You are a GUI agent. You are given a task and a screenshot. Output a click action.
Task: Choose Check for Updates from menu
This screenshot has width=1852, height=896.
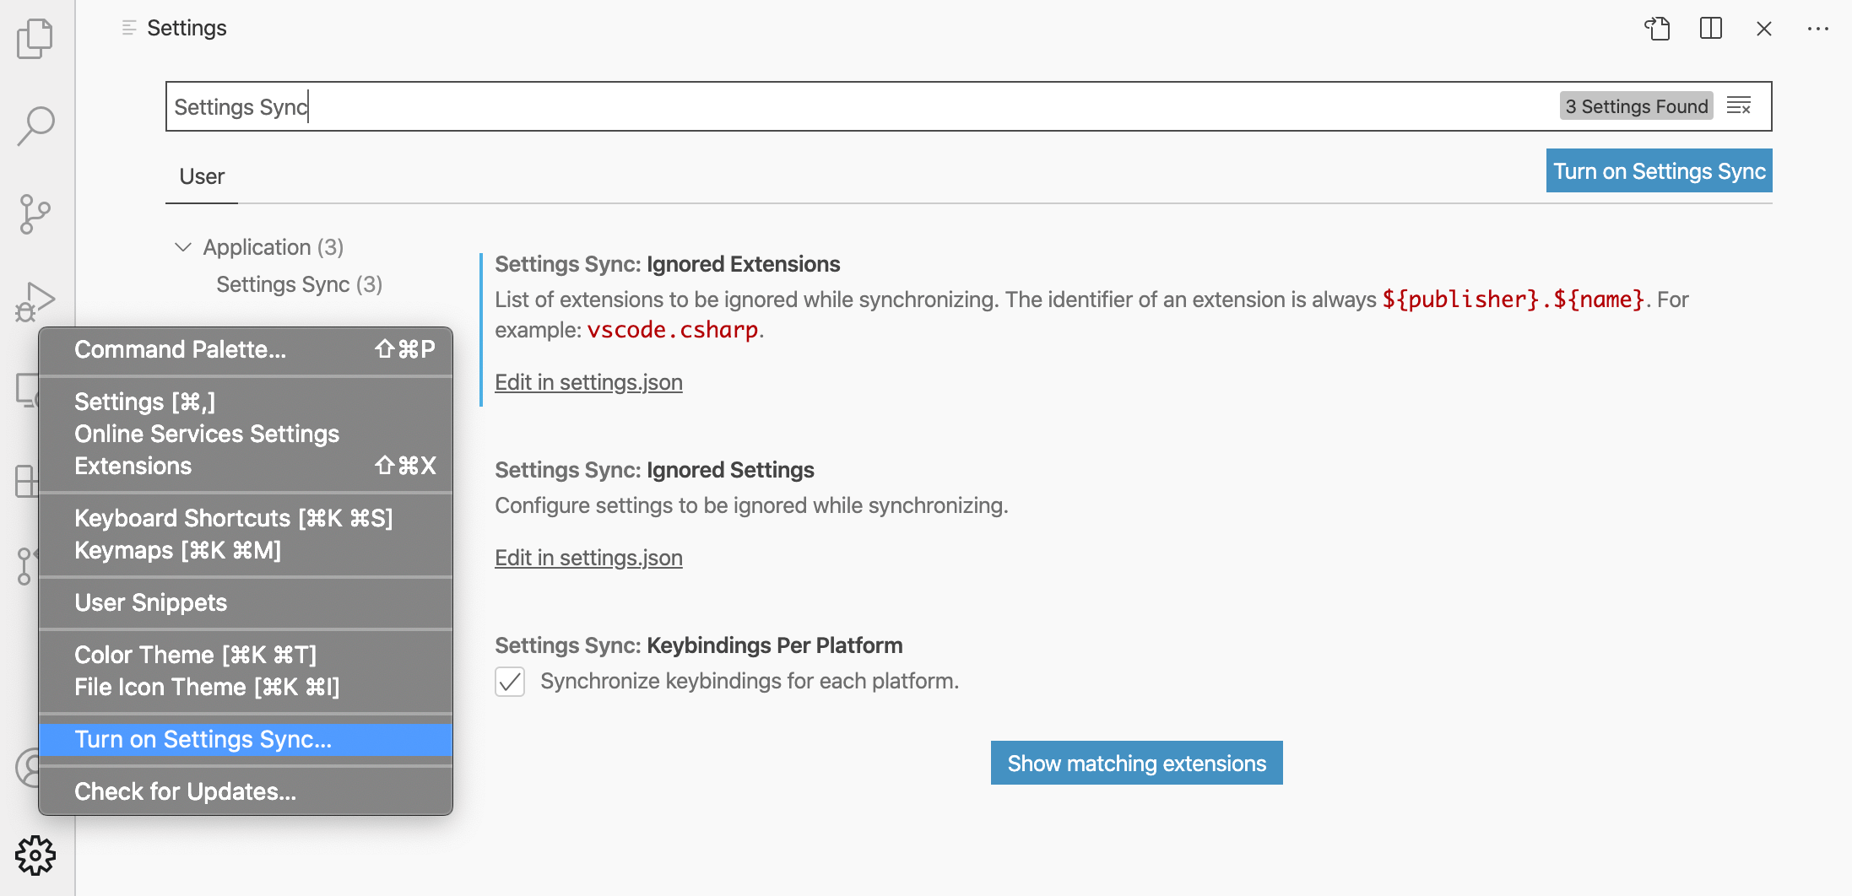point(185,791)
